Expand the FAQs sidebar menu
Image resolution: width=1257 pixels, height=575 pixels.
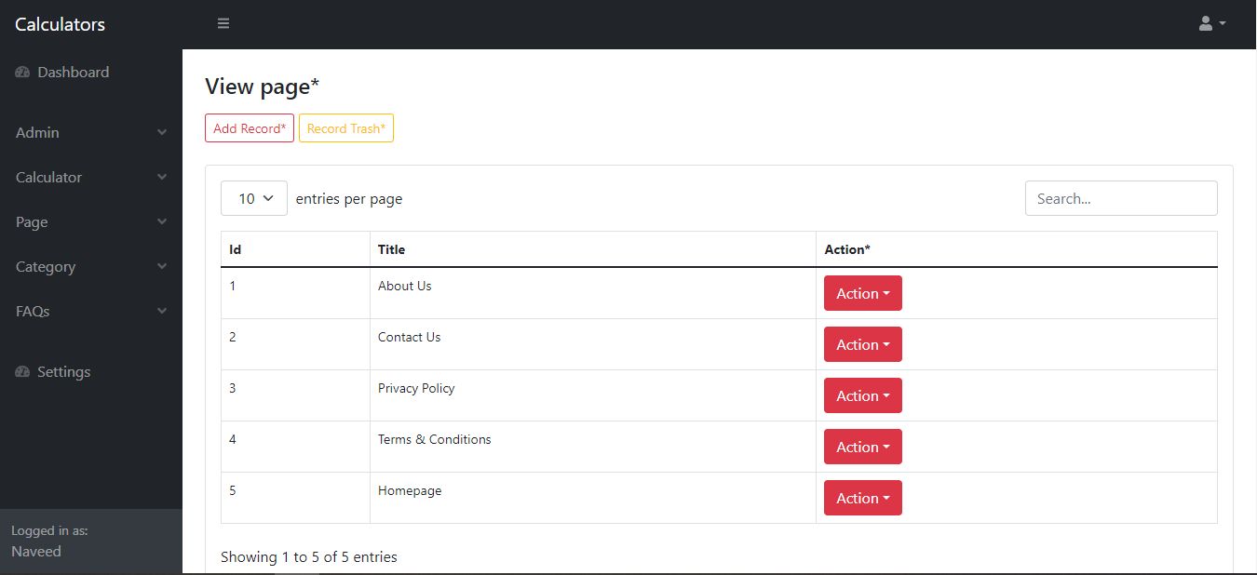pos(91,312)
